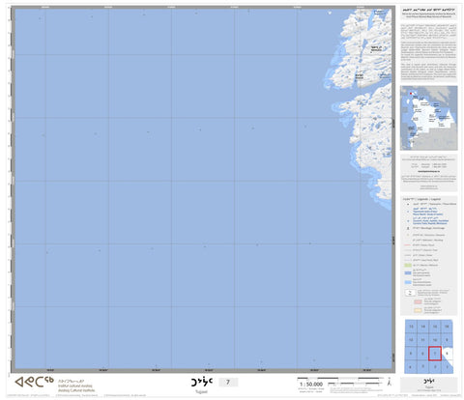Click the regional locator inset map
The width and height of the screenshot is (464, 400).
tap(428, 118)
